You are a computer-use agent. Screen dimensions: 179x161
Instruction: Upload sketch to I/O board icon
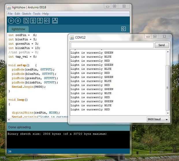47,21
